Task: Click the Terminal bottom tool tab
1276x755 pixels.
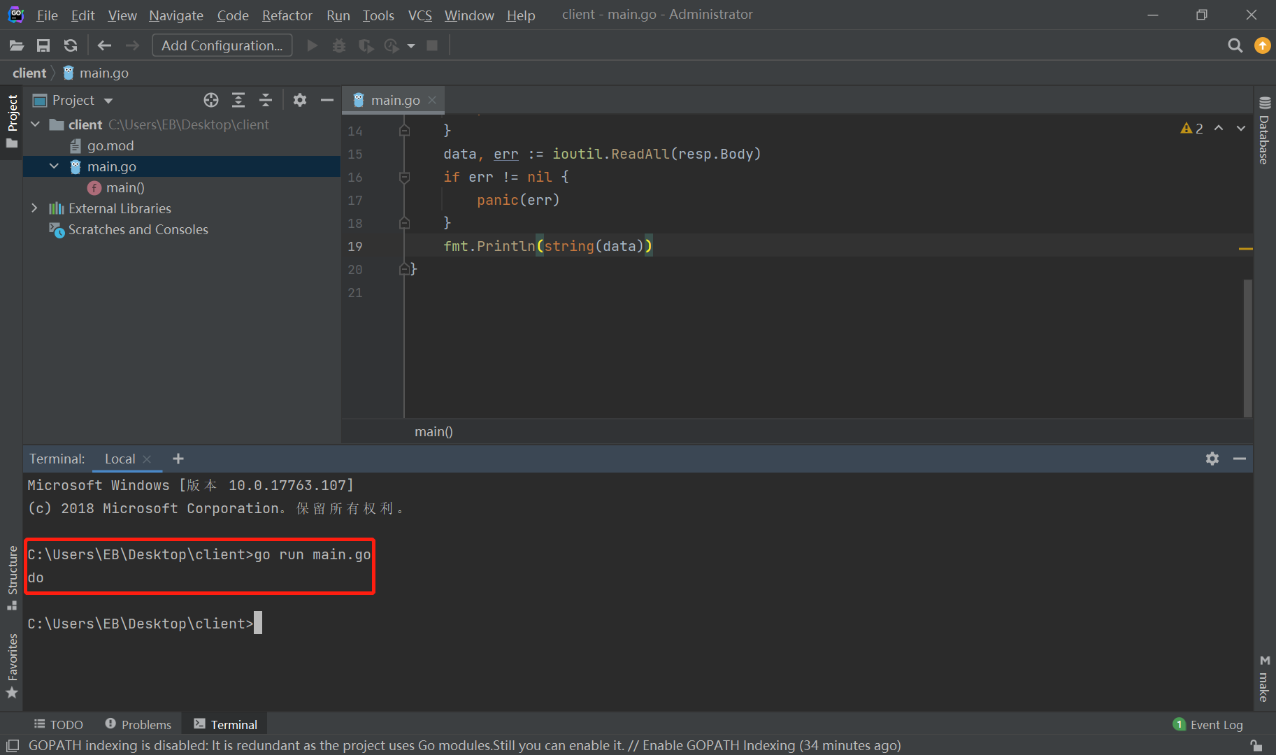Action: pyautogui.click(x=226, y=724)
